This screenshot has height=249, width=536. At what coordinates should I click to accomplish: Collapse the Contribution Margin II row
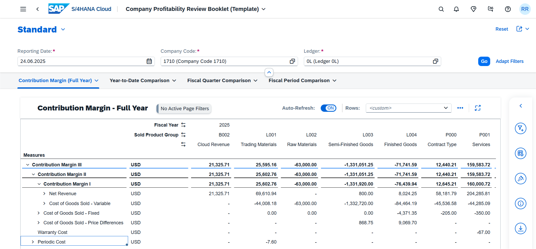click(x=33, y=174)
